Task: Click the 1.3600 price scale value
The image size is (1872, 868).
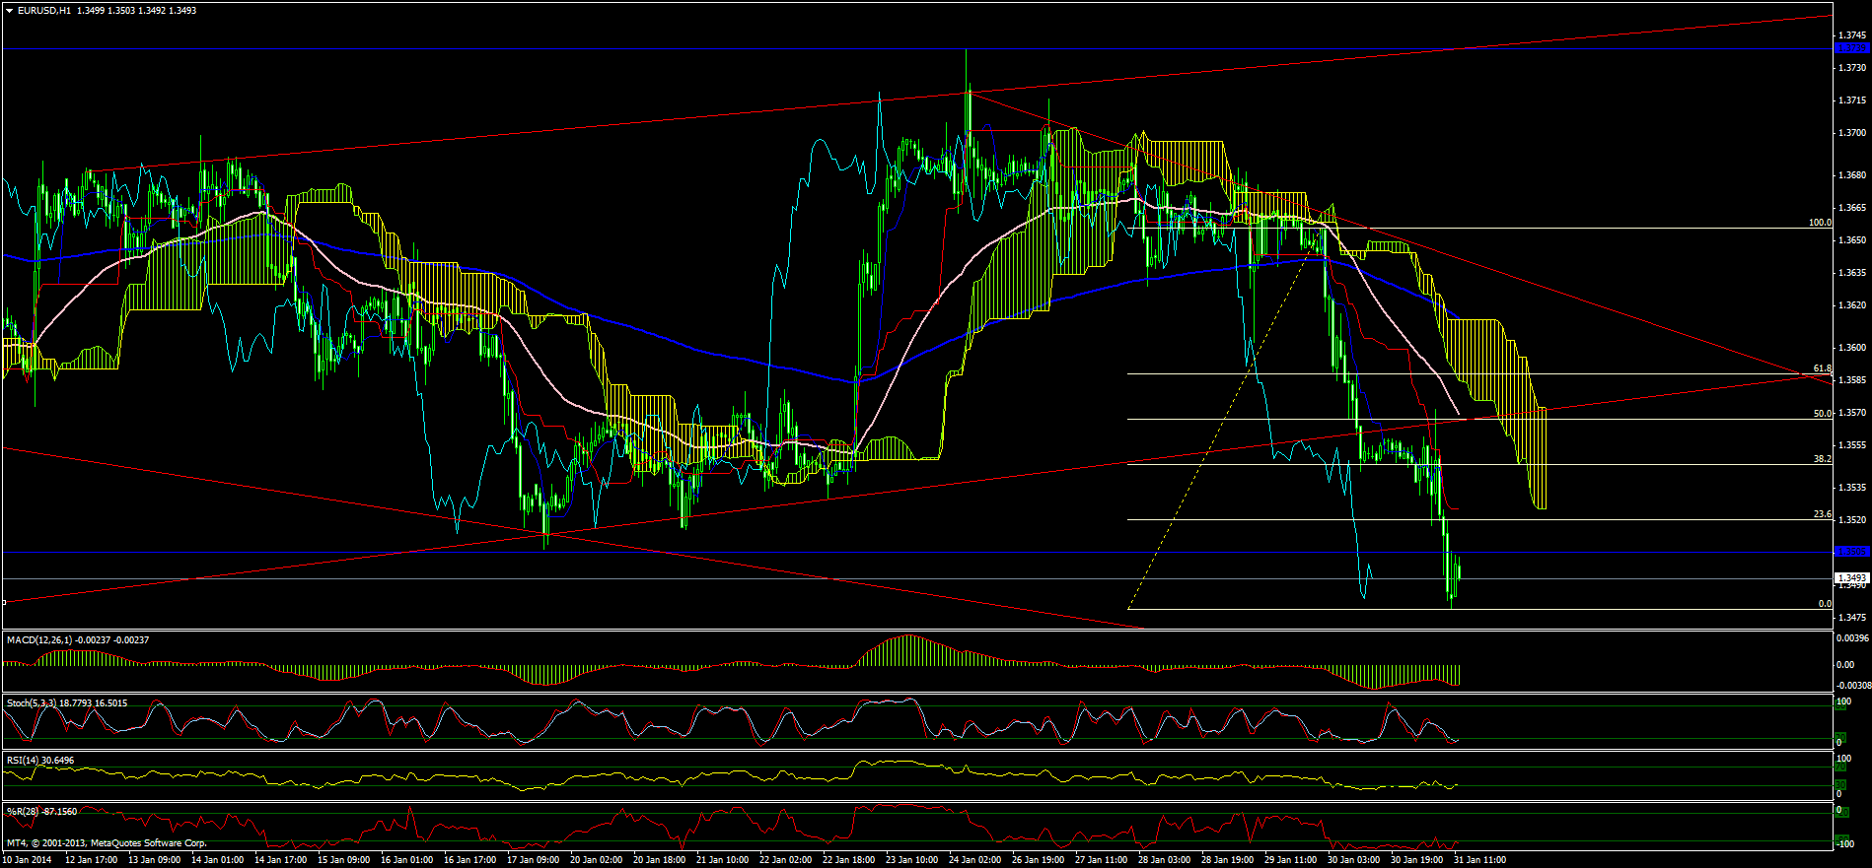Action: (x=1853, y=348)
